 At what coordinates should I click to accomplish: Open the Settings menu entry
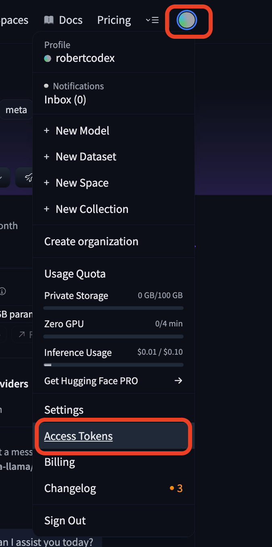(64, 409)
